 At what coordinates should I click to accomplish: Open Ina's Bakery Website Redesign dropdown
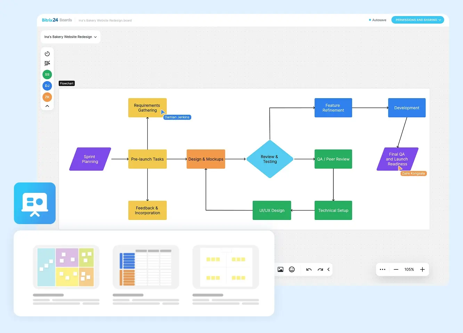point(71,37)
